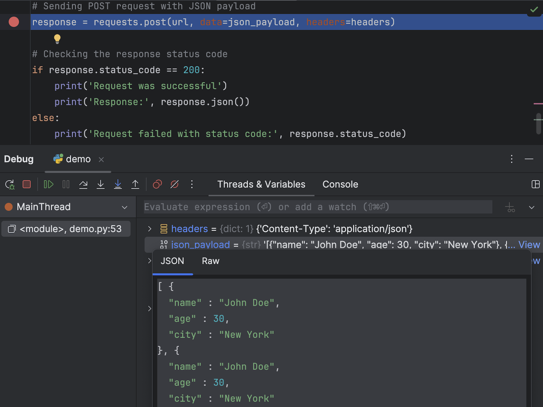
Task: Open the MainThread thread dropdown
Action: coord(124,207)
